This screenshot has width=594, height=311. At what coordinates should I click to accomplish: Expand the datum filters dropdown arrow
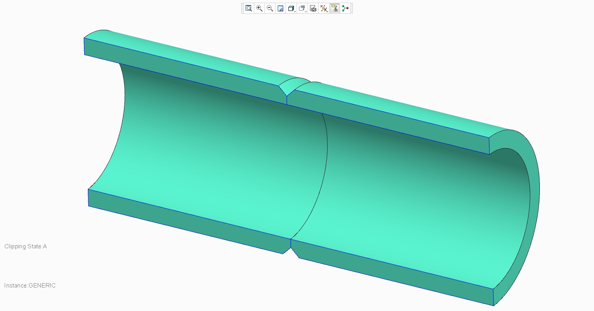pyautogui.click(x=327, y=11)
